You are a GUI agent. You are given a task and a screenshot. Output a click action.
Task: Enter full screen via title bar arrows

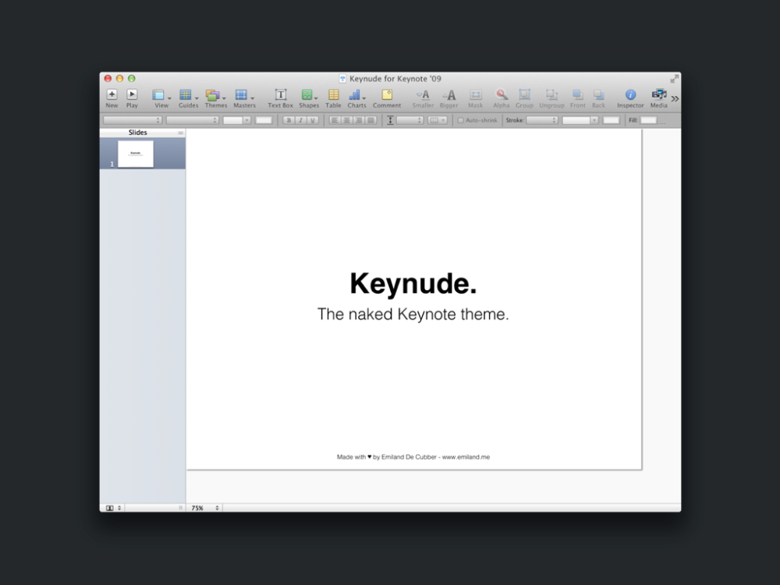pos(674,79)
